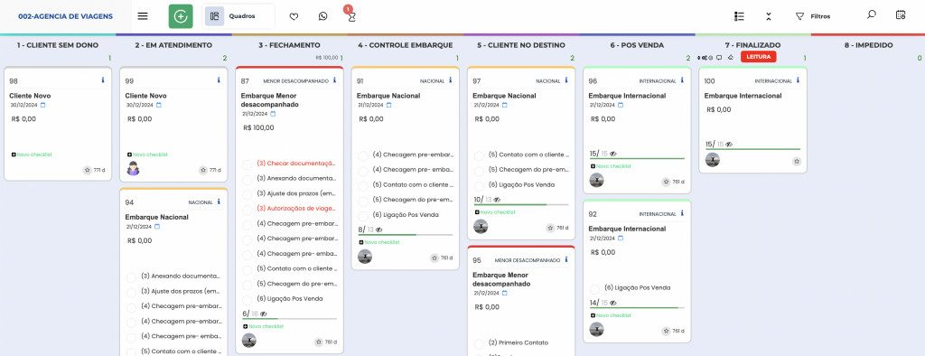Open card titled 'Embarque Menor desacompanhado' number 95

click(500, 279)
